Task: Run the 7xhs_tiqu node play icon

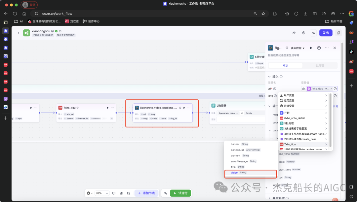Action: 108,108
